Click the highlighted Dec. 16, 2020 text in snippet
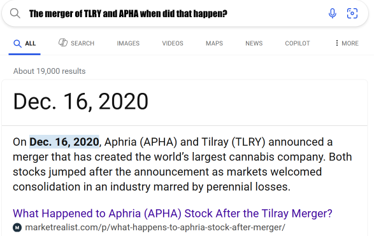Image resolution: width=374 pixels, height=236 pixels. (x=64, y=142)
